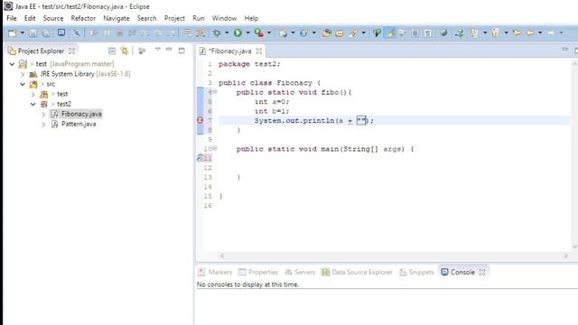Image resolution: width=578 pixels, height=325 pixels.
Task: Switch to Data Source Explorer tab
Action: coord(357,272)
